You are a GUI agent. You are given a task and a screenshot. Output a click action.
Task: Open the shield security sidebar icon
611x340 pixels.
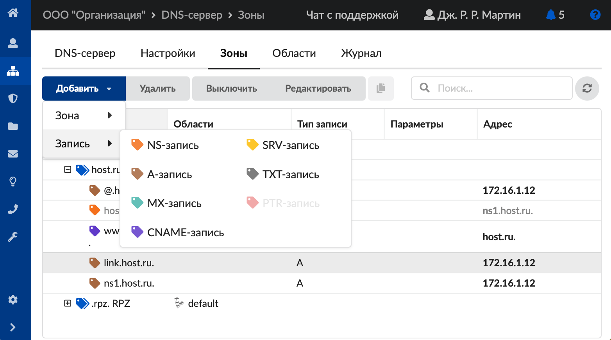[x=13, y=98]
